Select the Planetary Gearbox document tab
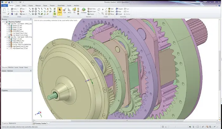222x129 pixels. (x=41, y=123)
